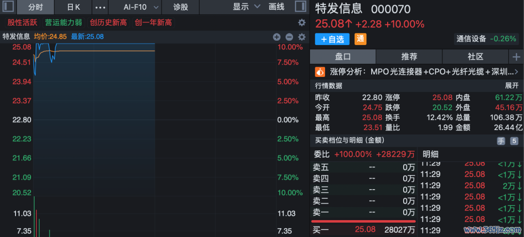This screenshot has height=237, width=524.
Task: Click the 最低 23.51 value
Action: [372, 128]
